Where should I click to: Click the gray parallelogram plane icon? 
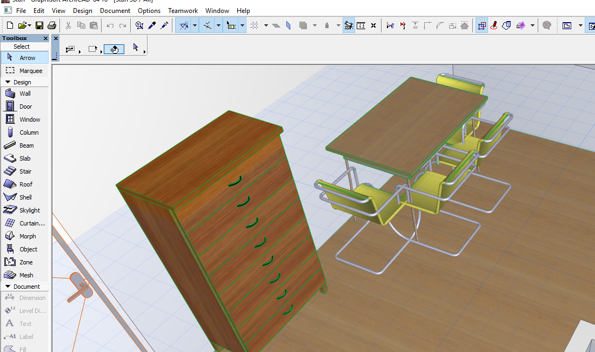[276, 25]
